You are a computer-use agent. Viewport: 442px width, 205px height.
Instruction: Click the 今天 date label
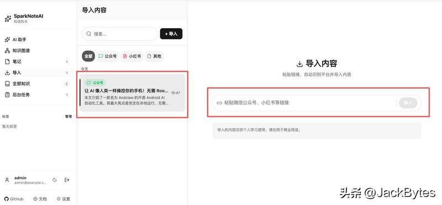[x=85, y=69]
